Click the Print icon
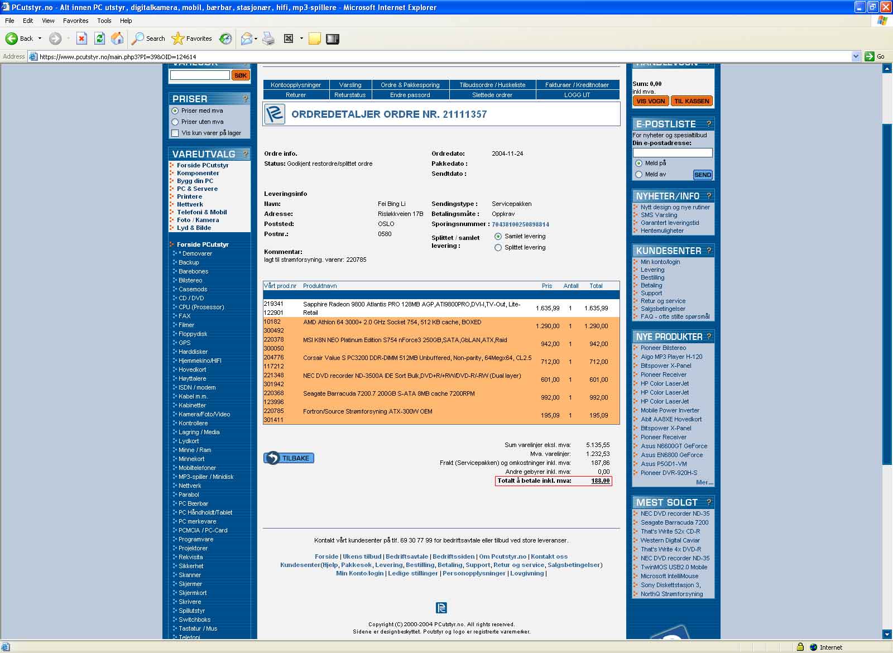Screen dimensions: 893x653 (x=268, y=39)
